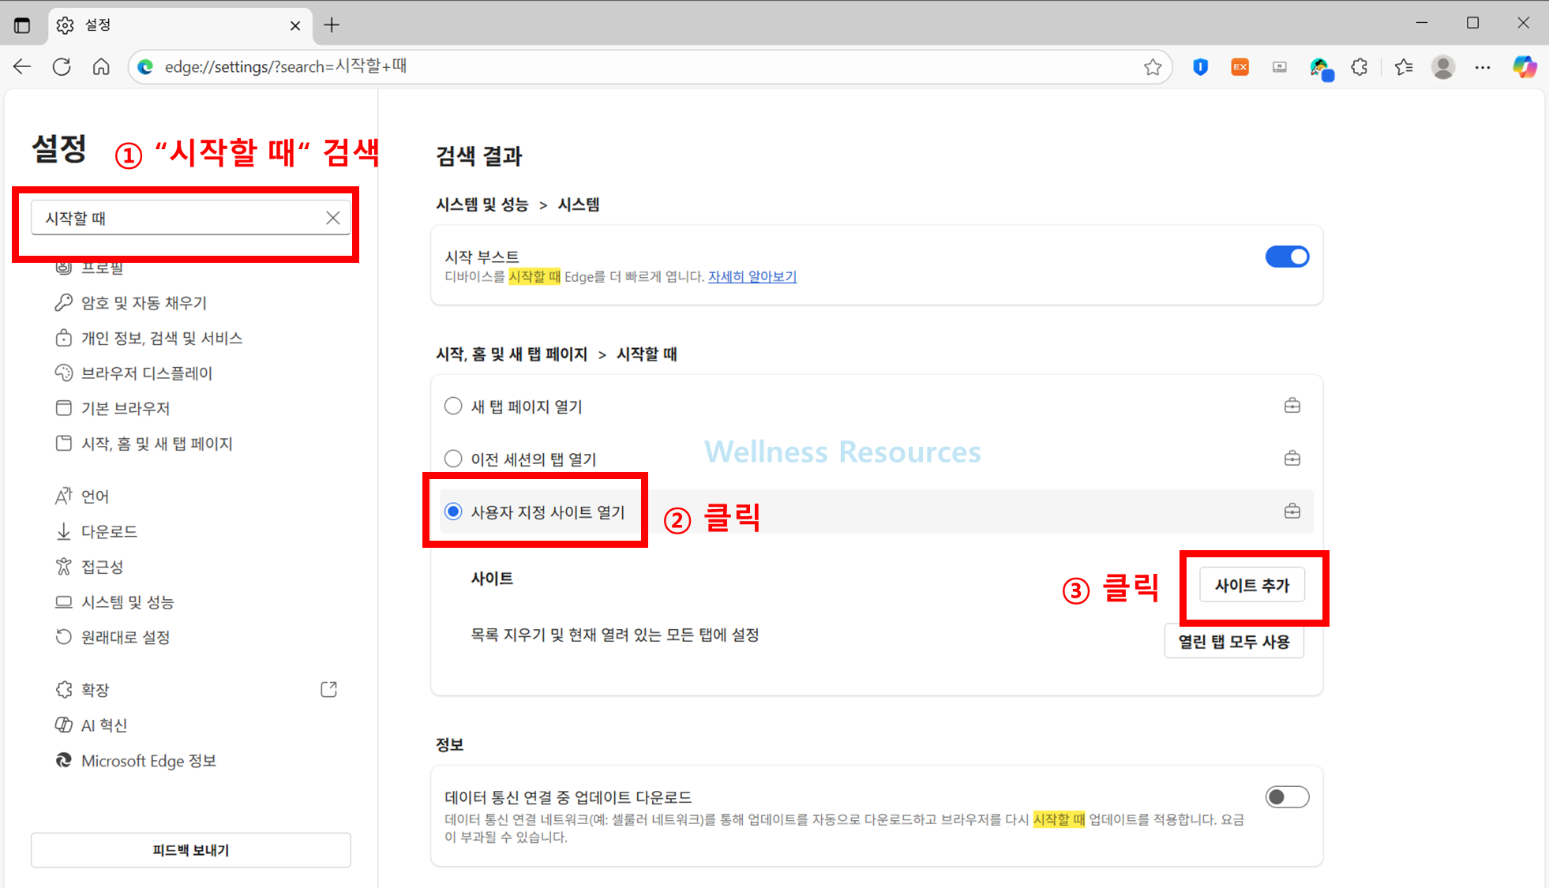Select 새 탭 페이지 열기 radio button
The height and width of the screenshot is (888, 1549).
[x=453, y=406]
